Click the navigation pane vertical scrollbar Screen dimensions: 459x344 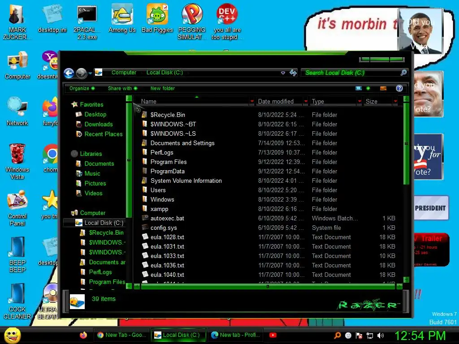pyautogui.click(x=129, y=160)
